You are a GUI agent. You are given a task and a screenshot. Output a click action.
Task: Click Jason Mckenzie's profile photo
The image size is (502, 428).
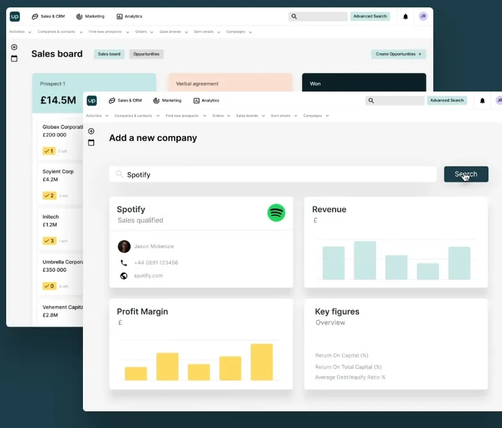[x=124, y=247]
